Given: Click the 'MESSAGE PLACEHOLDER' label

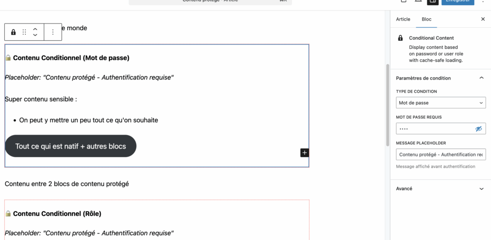Looking at the screenshot, I should [x=421, y=143].
